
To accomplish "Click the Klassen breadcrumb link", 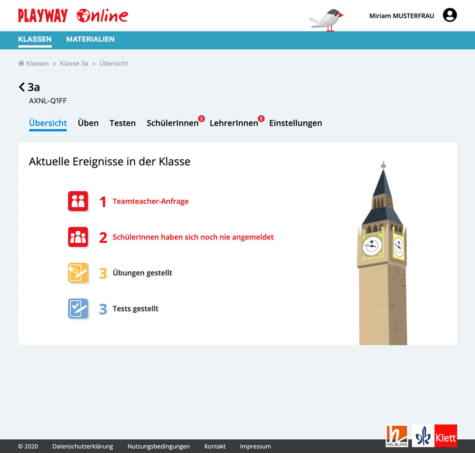I will (x=37, y=64).
